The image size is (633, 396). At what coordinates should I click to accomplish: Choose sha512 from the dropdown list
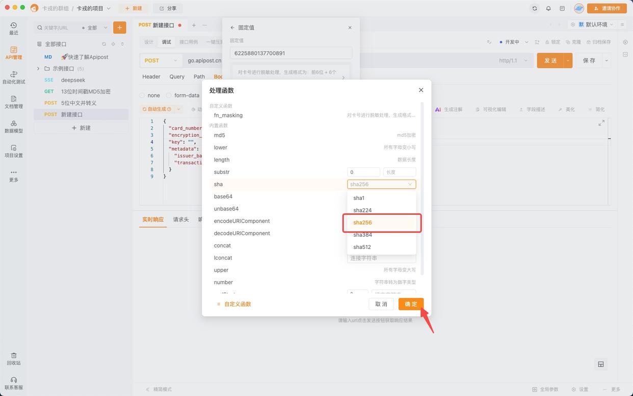click(381, 247)
